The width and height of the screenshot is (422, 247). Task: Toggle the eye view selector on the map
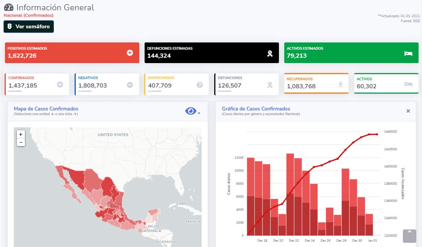pyautogui.click(x=190, y=111)
